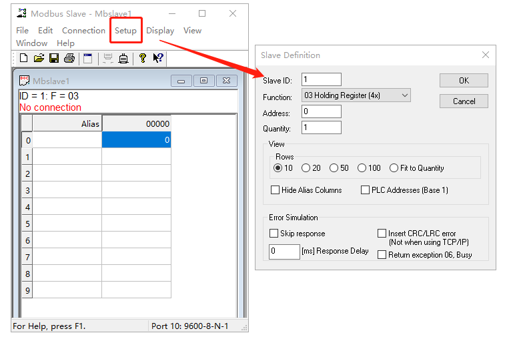Check Insert CRC/LRC error checkbox

(382, 233)
